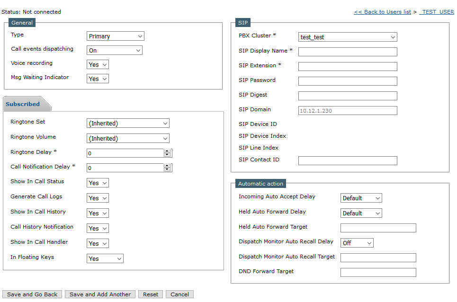
Task: Open PBX Cluster dropdown showing test_test
Action: (x=348, y=37)
